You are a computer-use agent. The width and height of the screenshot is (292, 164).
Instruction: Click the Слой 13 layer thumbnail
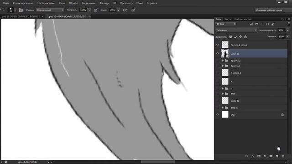click(x=225, y=54)
